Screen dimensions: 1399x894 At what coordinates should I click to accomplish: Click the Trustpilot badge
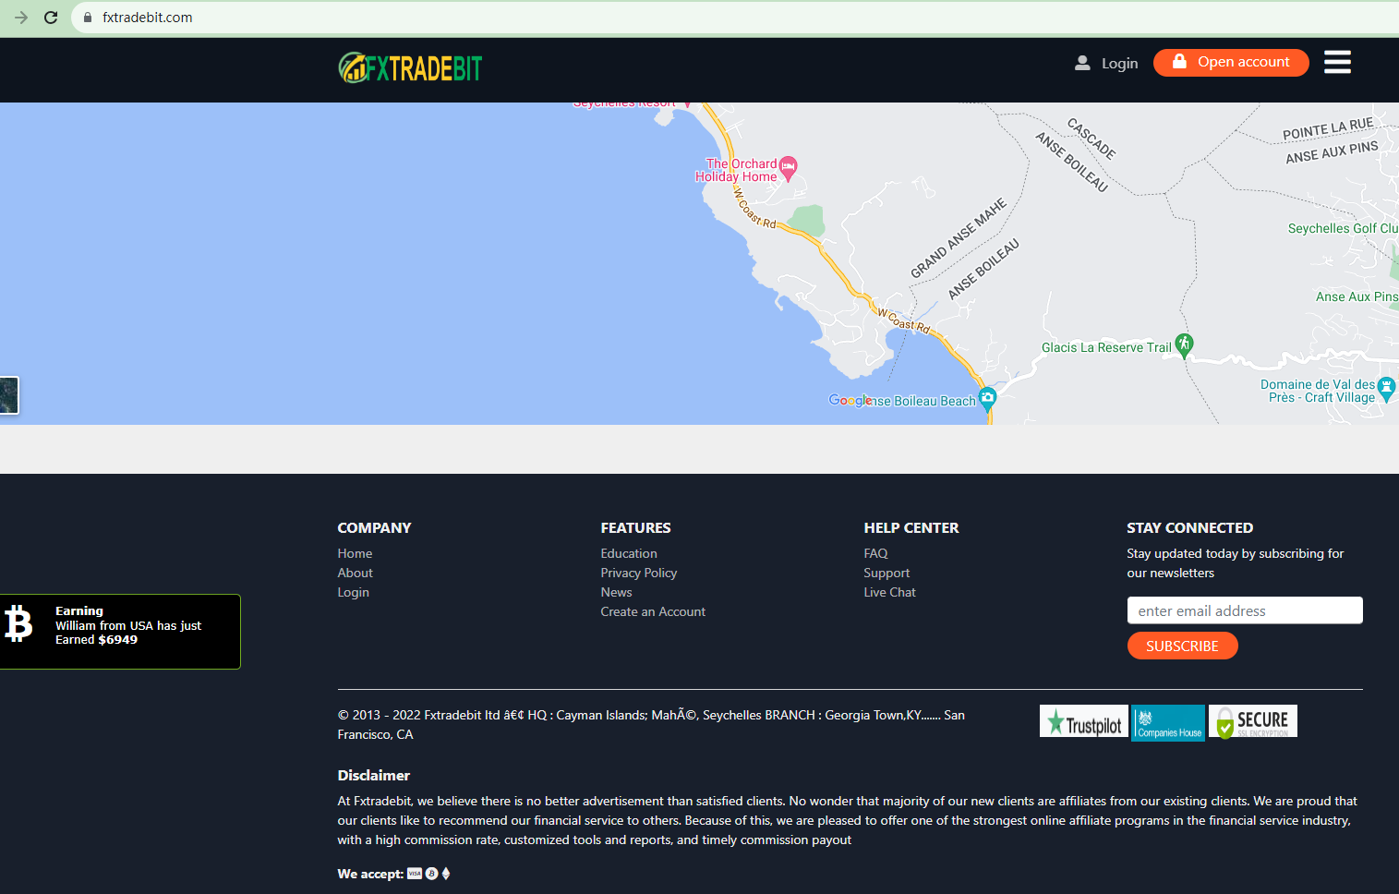[1084, 721]
